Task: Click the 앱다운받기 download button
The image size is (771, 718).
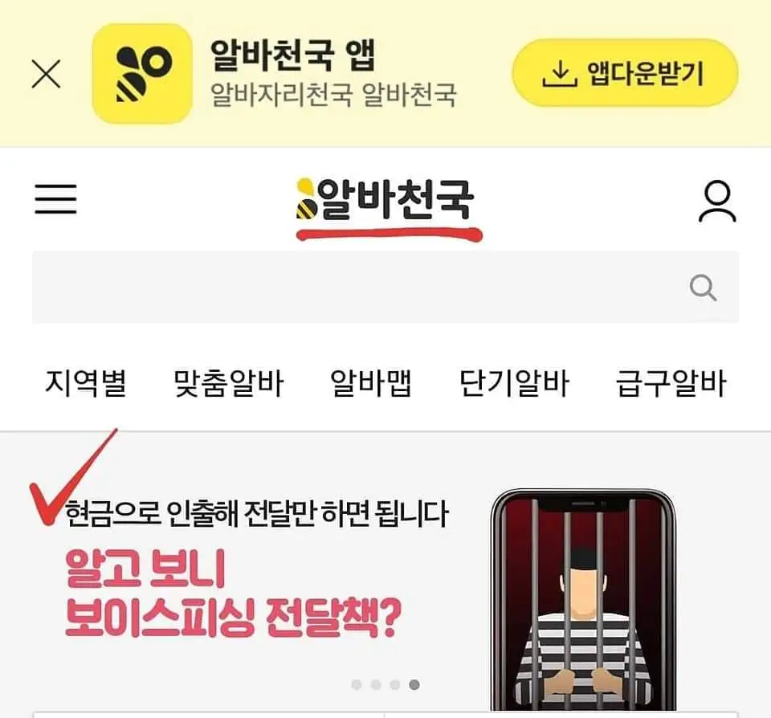Action: pyautogui.click(x=625, y=73)
